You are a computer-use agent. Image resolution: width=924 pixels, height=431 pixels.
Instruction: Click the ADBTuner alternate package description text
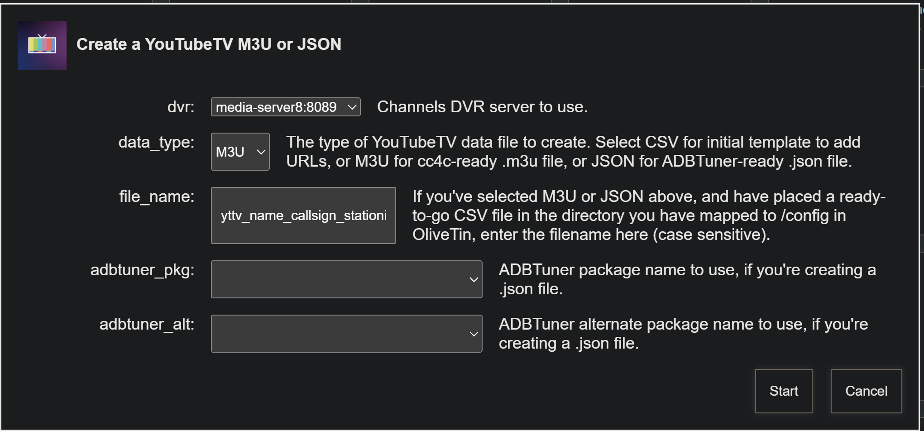pos(683,334)
